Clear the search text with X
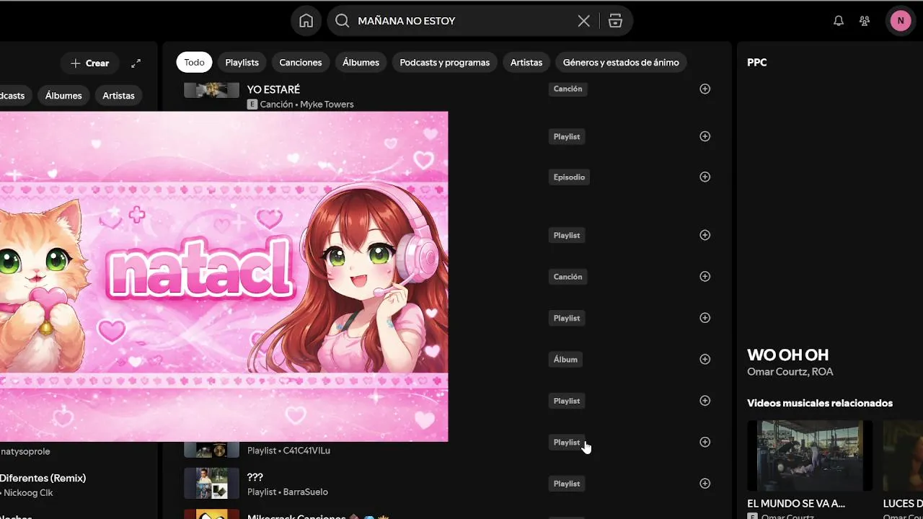This screenshot has height=519, width=923. pos(584,21)
